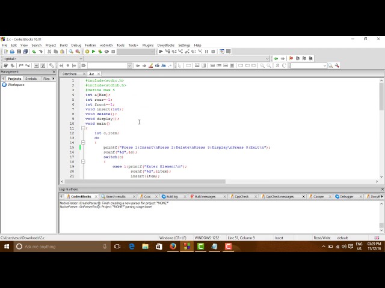Screen dimensions: 385x288
Task: Click the Paste clipboard icon
Action: [63, 52]
